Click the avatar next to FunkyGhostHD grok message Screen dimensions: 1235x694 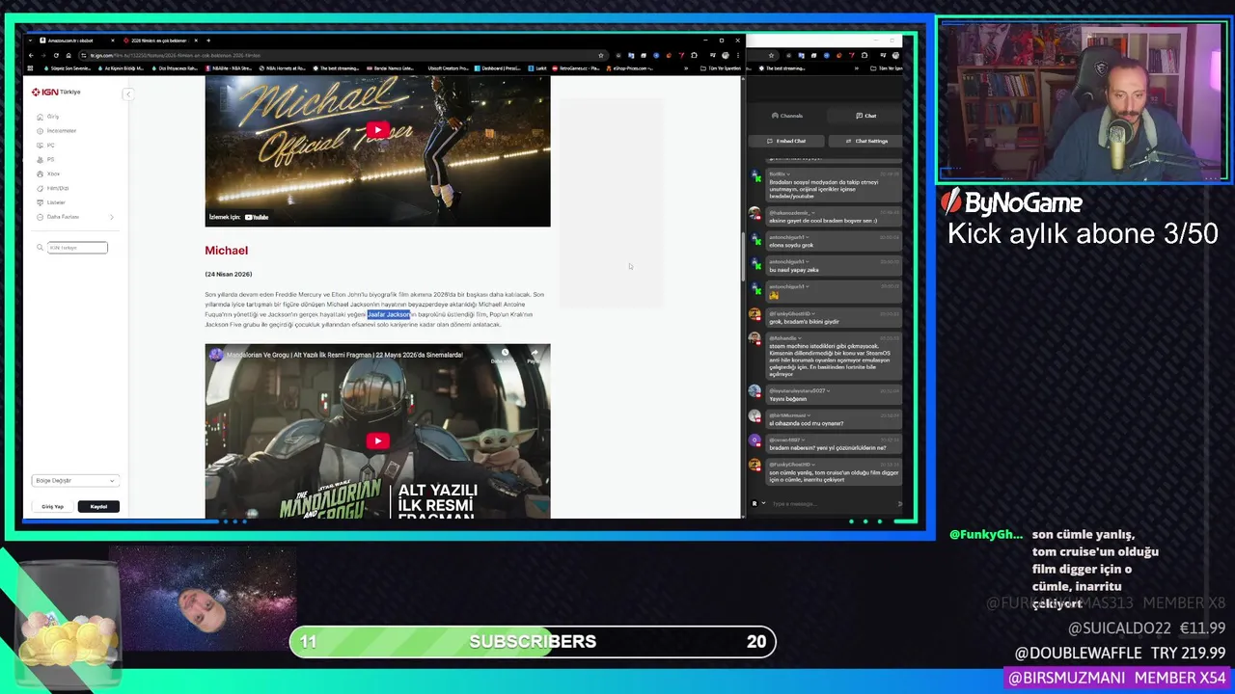755,314
